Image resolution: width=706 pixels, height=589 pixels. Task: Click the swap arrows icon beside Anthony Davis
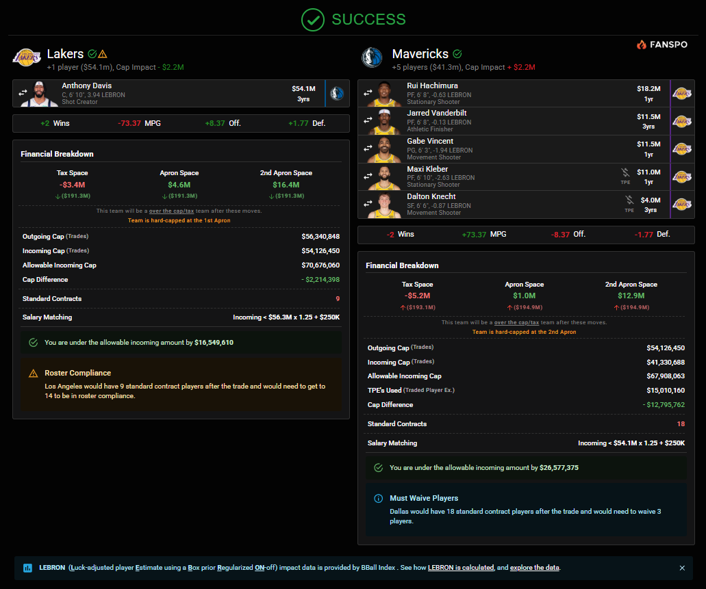pos(23,93)
